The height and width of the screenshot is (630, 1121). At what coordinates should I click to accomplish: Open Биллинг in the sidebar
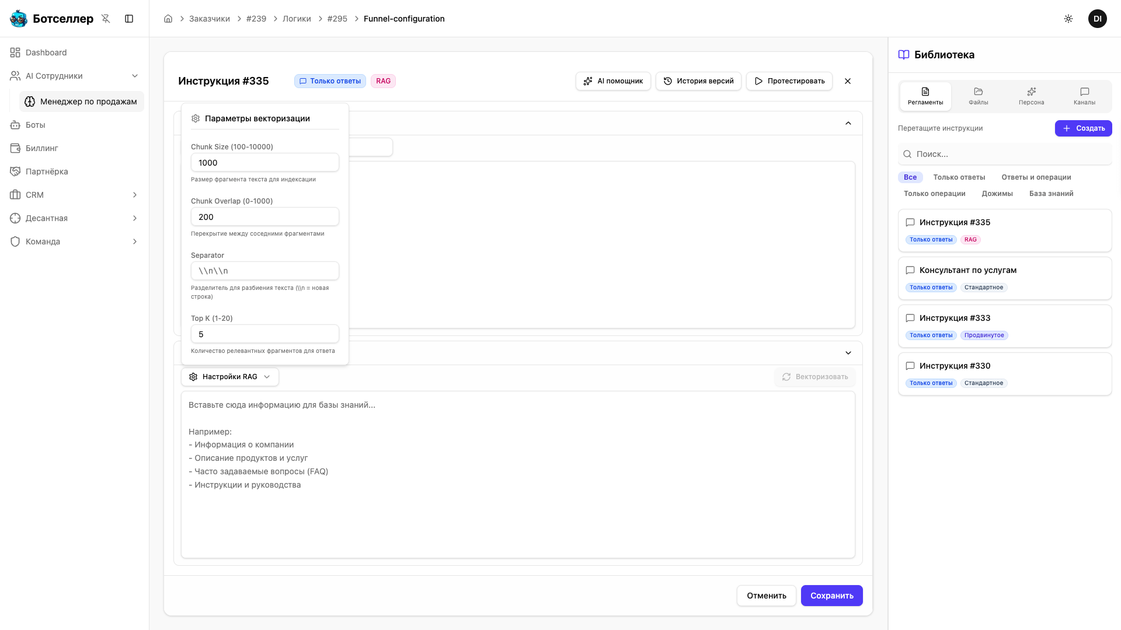tap(42, 148)
